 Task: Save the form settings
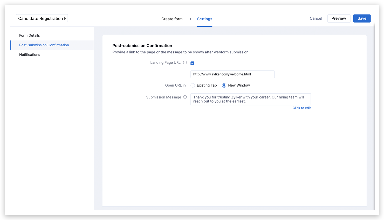pyautogui.click(x=362, y=18)
